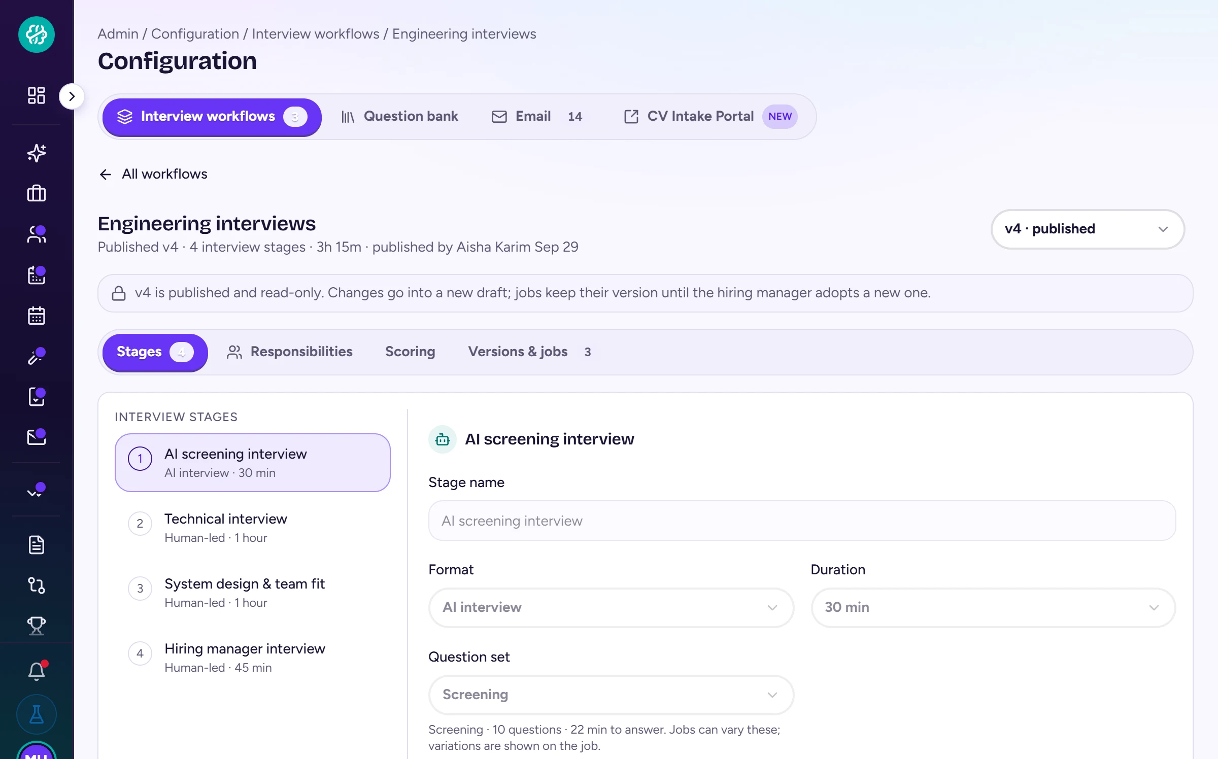Click the Stage name input field
The image size is (1218, 759).
tap(802, 521)
